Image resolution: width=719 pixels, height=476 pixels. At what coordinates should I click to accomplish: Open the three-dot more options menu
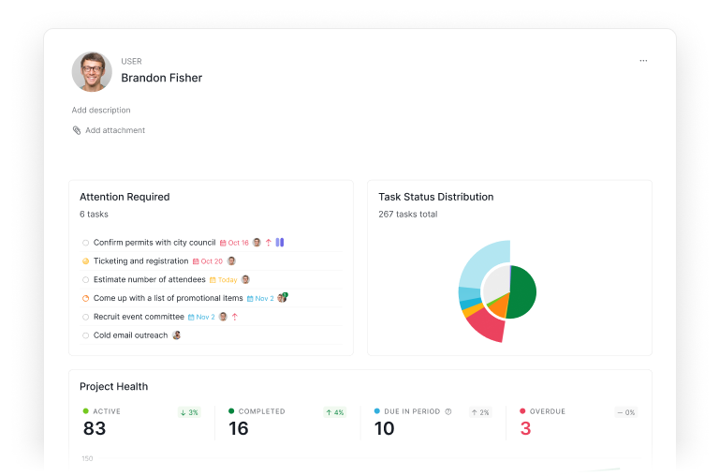click(643, 61)
